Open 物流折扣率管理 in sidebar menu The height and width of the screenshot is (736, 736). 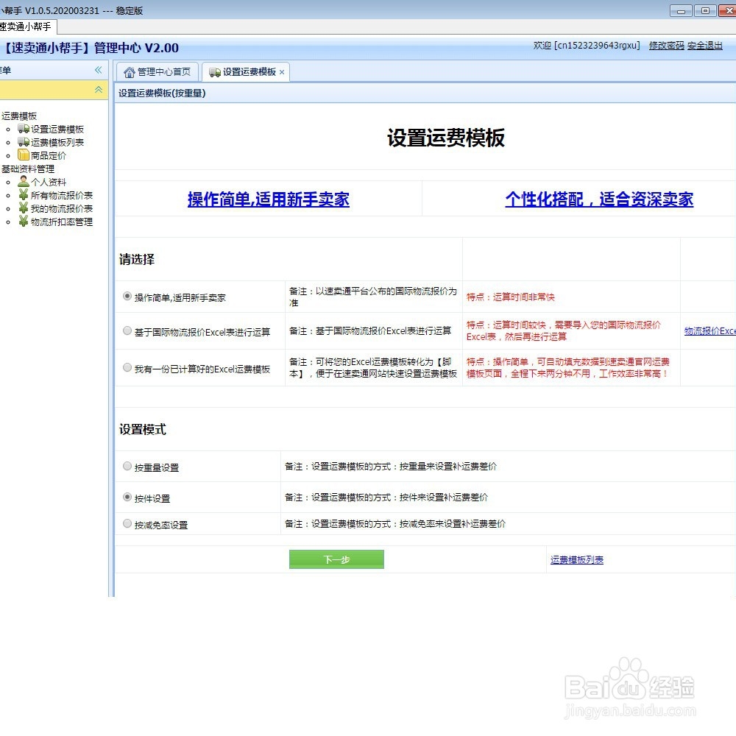pos(62,222)
